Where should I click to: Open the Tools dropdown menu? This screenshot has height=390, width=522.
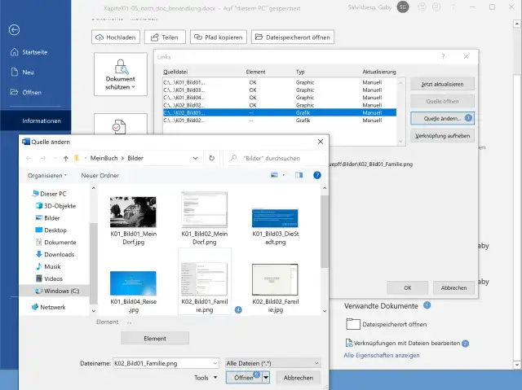(x=205, y=378)
